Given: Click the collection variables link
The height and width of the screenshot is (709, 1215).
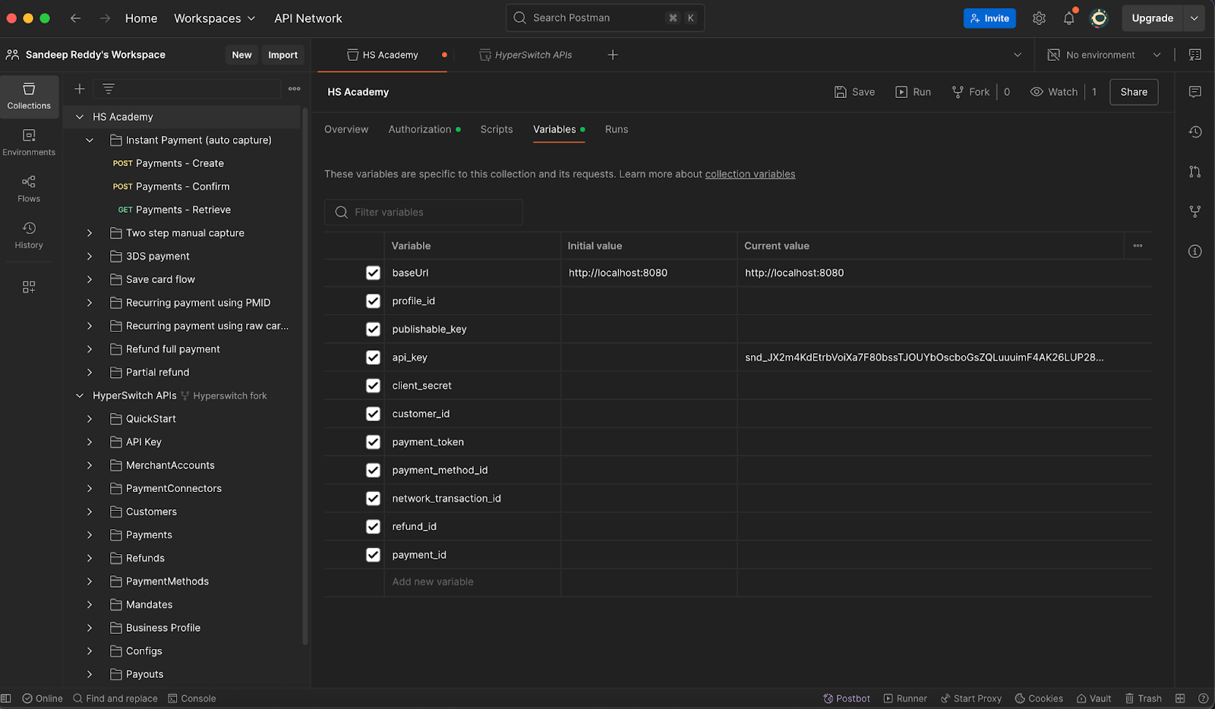Looking at the screenshot, I should click(750, 174).
